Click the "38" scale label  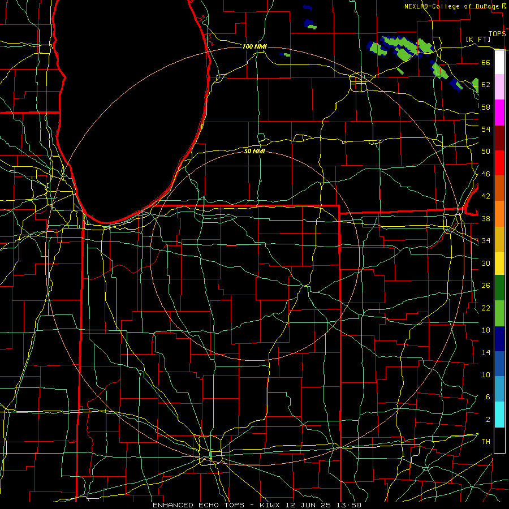pos(486,219)
